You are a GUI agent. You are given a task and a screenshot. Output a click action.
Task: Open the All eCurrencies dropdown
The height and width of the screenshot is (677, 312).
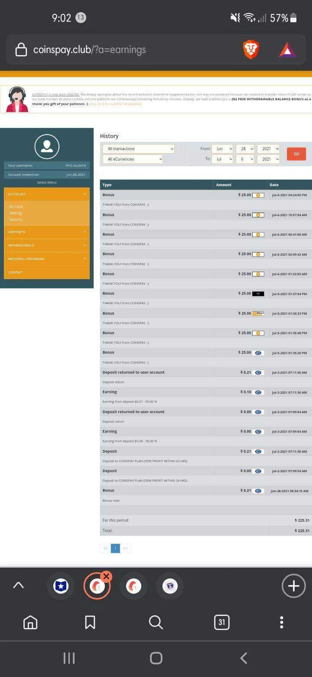(x=133, y=159)
